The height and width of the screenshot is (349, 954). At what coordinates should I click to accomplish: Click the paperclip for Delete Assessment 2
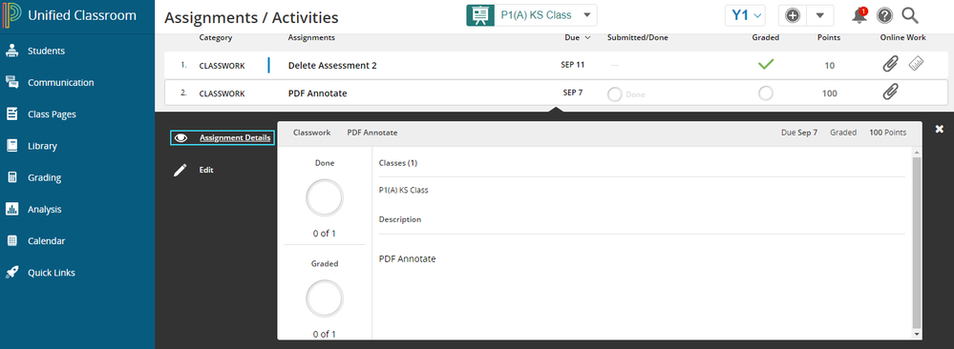click(x=891, y=64)
